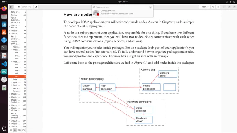Select Part 1: Getting S… outline entry
The image size is (237, 133).
click(17, 20)
